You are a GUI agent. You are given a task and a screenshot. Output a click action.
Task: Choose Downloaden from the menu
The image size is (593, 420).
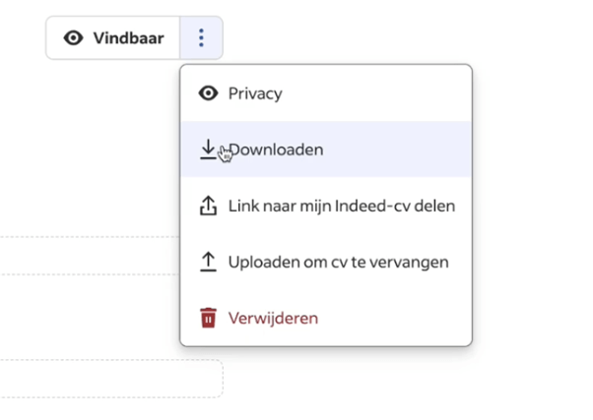click(x=276, y=150)
